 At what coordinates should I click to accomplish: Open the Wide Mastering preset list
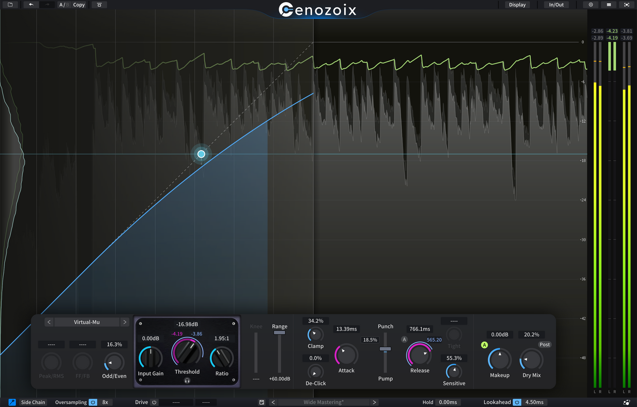click(323, 402)
